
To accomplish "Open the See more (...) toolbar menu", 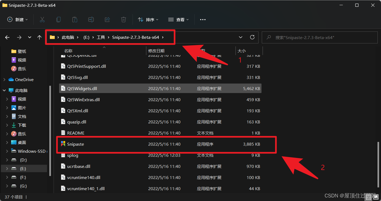I will tap(203, 19).
